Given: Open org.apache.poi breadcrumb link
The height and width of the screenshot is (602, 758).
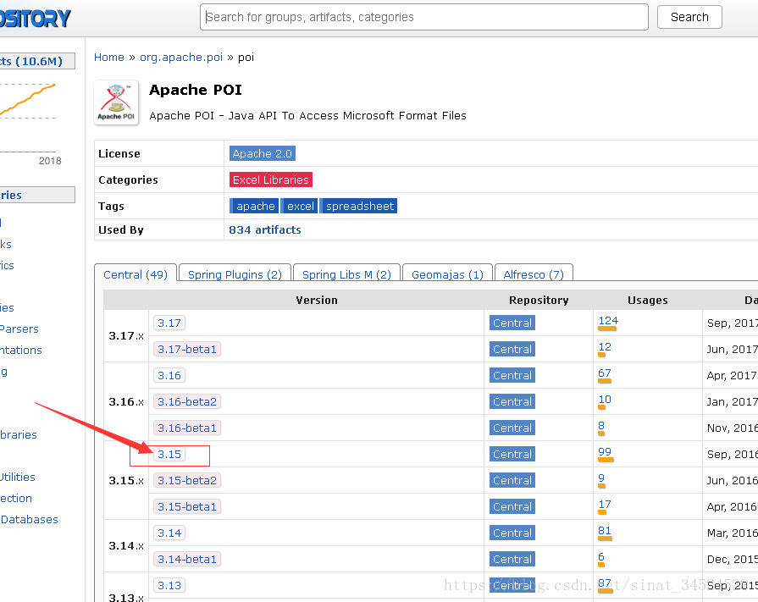Looking at the screenshot, I should [181, 58].
